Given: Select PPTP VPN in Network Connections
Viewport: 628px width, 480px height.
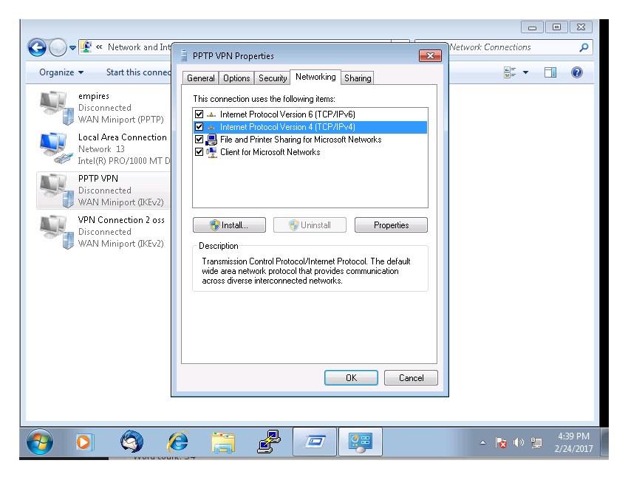Looking at the screenshot, I should tap(98, 179).
